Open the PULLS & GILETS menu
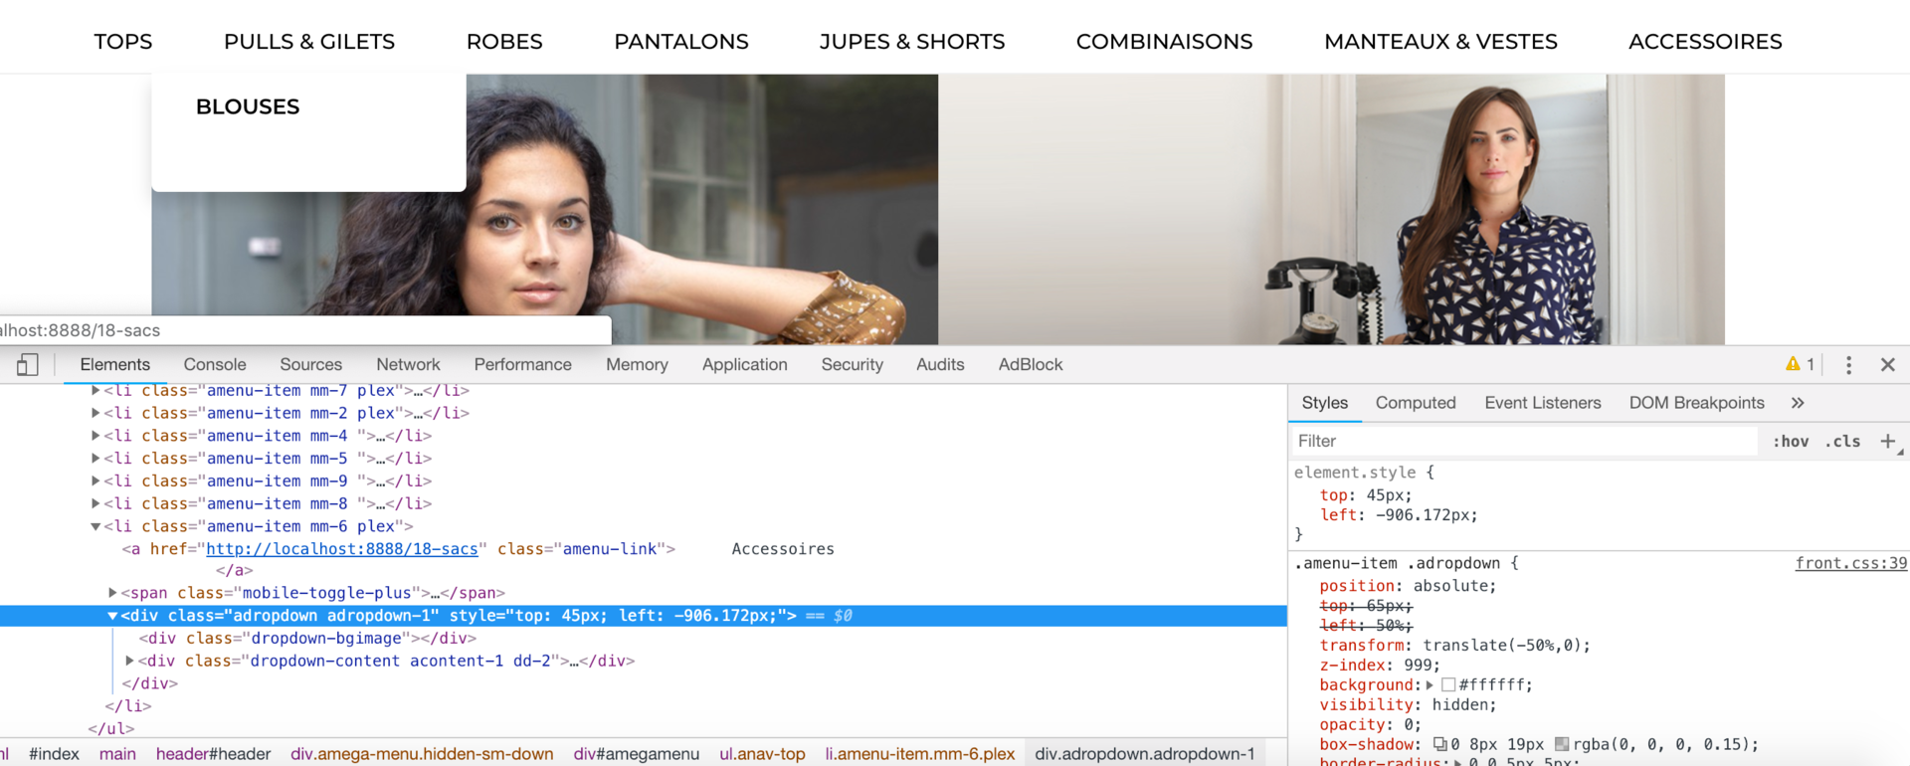This screenshot has height=766, width=1910. pyautogui.click(x=309, y=42)
